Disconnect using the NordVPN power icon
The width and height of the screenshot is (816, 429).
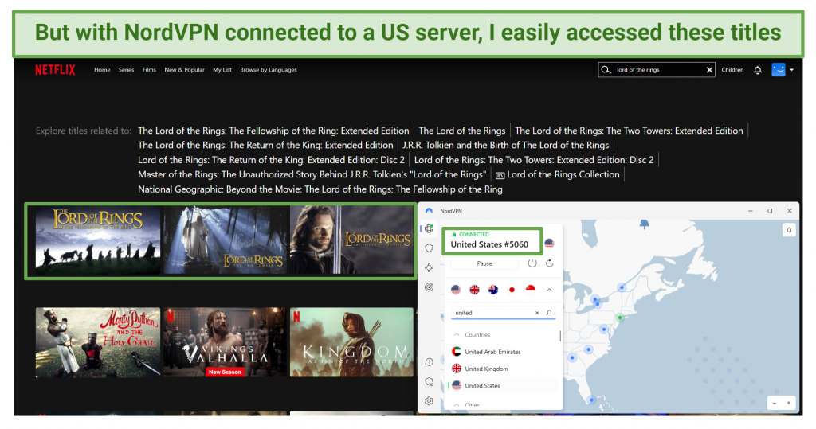(x=532, y=263)
